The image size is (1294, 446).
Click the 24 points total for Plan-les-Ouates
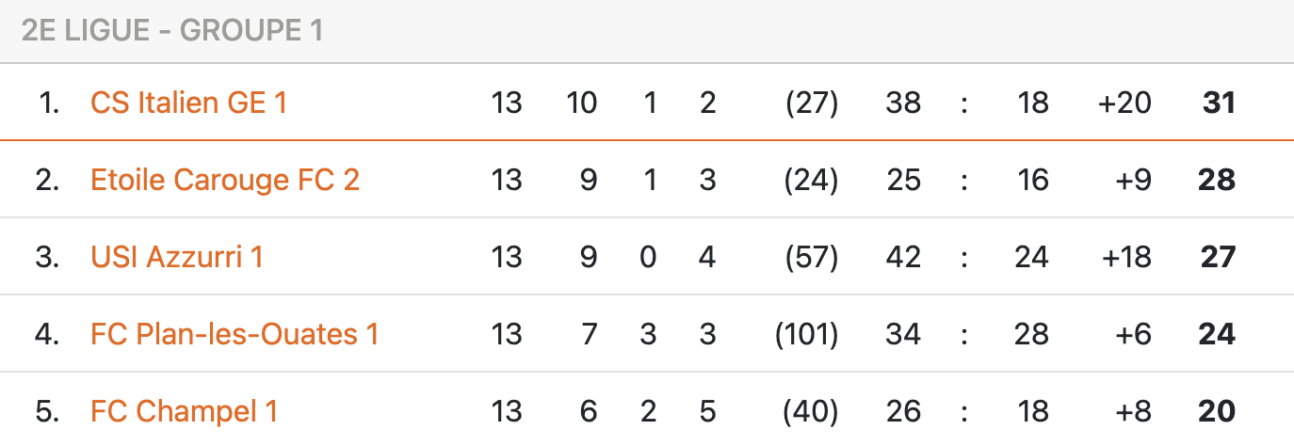tap(1217, 333)
